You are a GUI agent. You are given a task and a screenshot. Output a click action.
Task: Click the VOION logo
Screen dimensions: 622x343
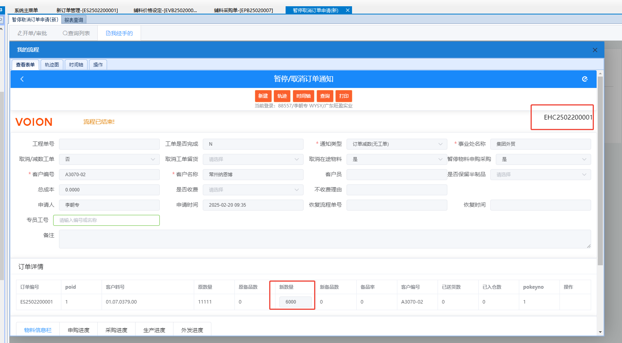point(34,122)
